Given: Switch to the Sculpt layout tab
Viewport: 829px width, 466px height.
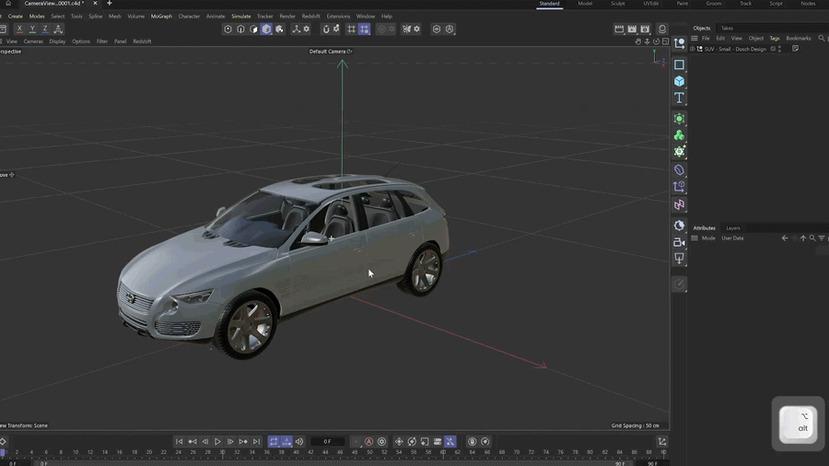Looking at the screenshot, I should [x=617, y=4].
